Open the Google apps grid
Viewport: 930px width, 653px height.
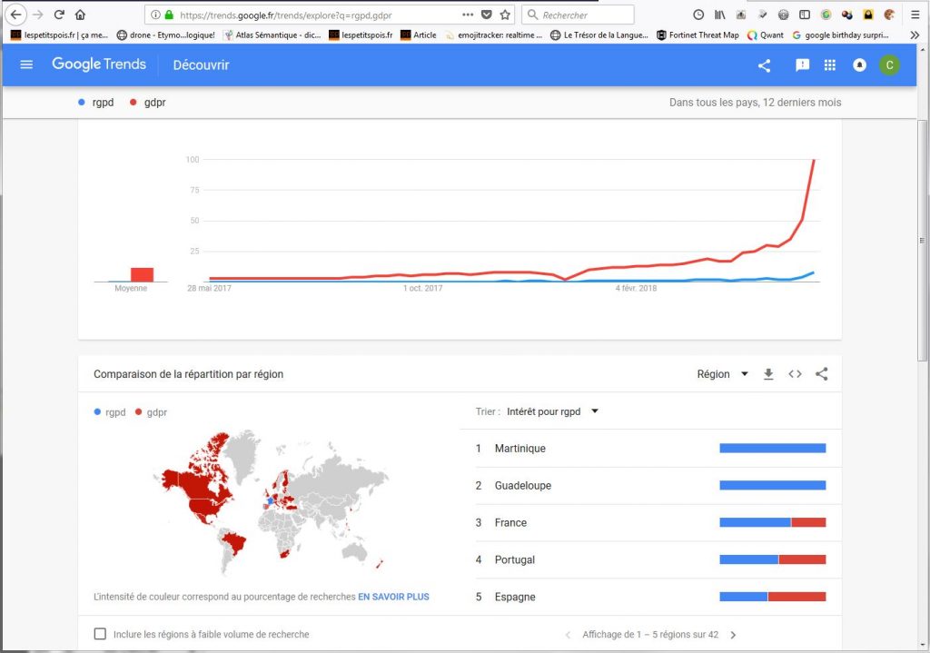[x=830, y=65]
